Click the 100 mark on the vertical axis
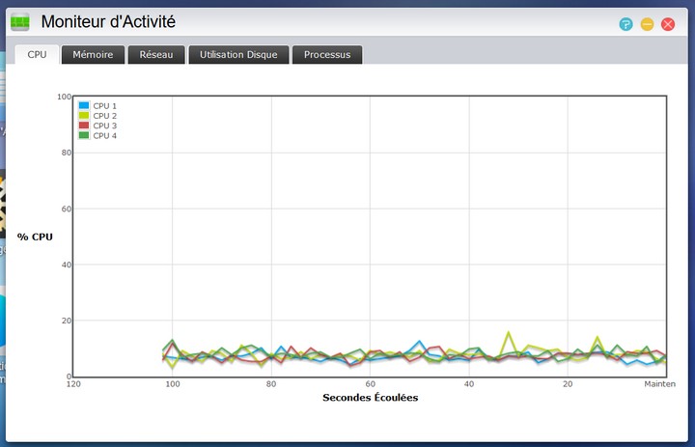This screenshot has width=695, height=447. click(65, 97)
